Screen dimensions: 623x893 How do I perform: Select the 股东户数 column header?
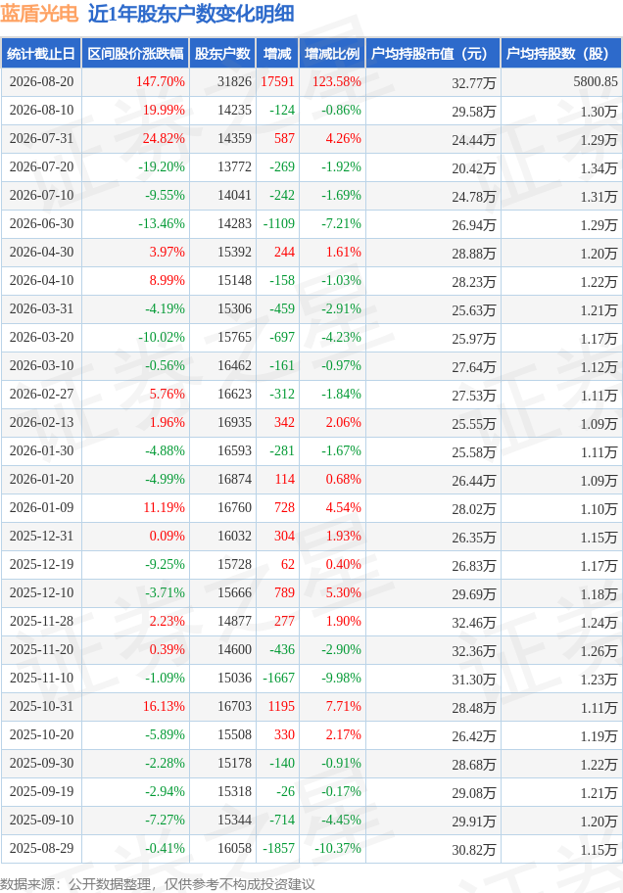click(222, 54)
